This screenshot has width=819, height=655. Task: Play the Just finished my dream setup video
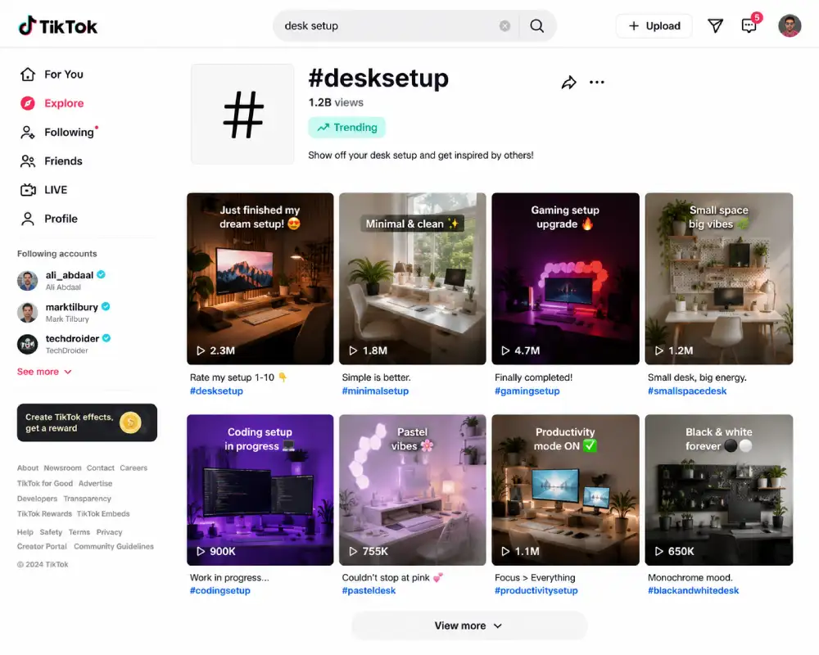[x=260, y=278]
